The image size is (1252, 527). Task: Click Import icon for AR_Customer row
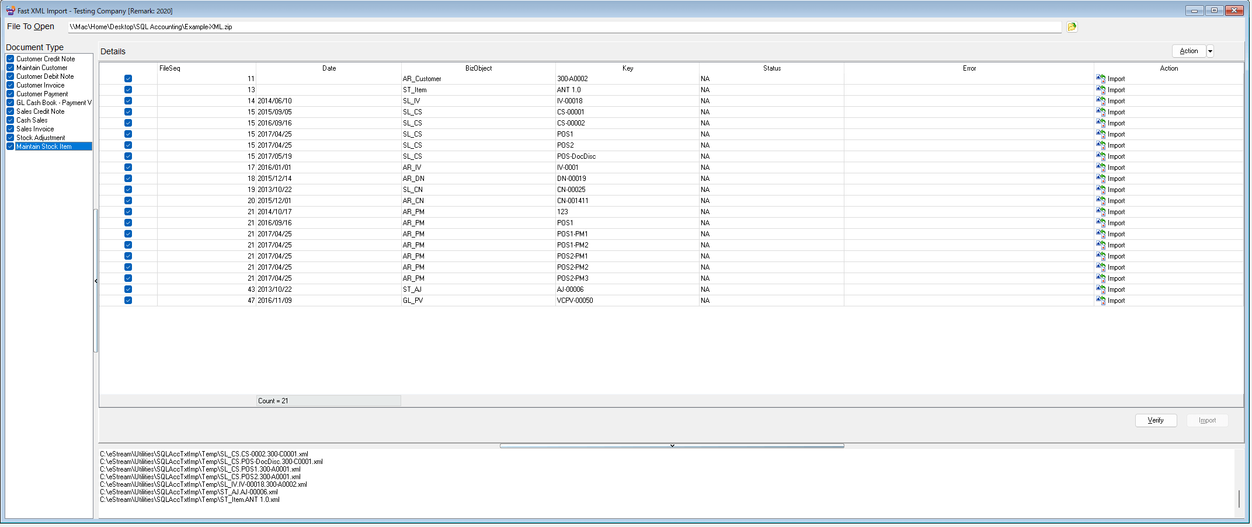[1101, 79]
